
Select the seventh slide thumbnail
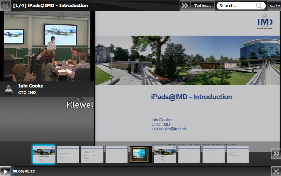[x=189, y=154]
